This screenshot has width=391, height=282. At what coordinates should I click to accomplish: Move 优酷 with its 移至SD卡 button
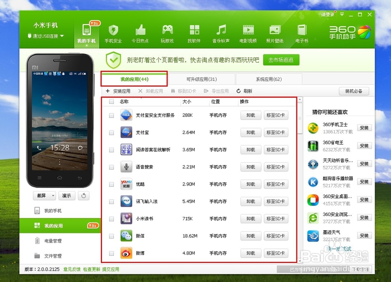click(x=276, y=184)
